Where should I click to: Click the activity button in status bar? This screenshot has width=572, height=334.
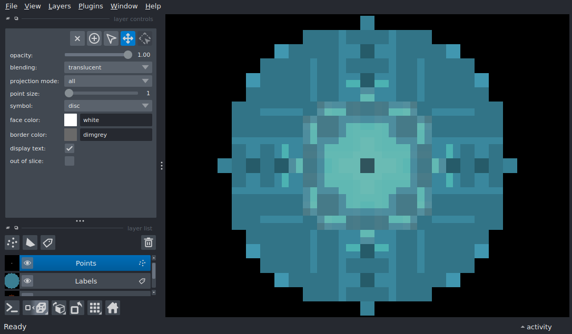click(536, 327)
